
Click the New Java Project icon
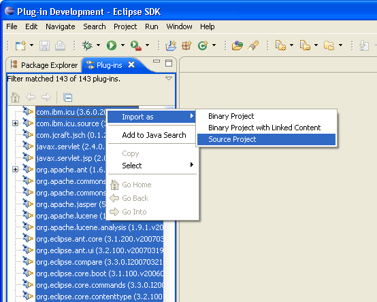(x=171, y=45)
